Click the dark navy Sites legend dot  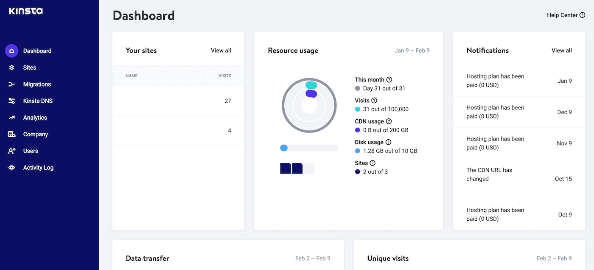pos(358,172)
